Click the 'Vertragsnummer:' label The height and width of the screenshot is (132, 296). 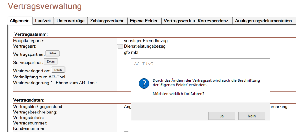coord(30,123)
